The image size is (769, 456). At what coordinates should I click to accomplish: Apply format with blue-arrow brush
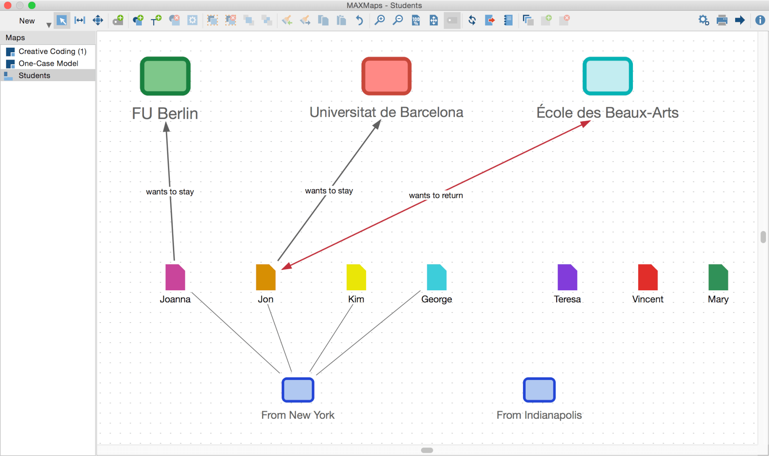pos(305,20)
